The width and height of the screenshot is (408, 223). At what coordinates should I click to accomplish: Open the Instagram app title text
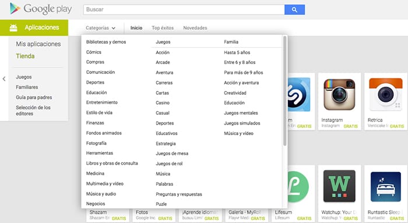(332, 120)
